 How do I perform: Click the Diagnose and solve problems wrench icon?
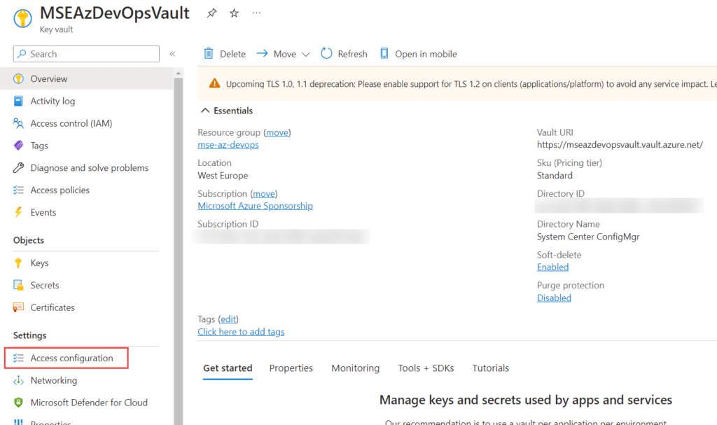18,168
